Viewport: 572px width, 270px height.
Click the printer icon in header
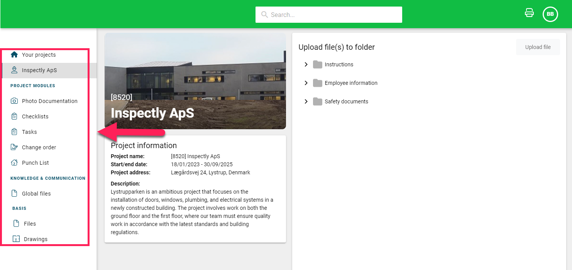(x=529, y=13)
